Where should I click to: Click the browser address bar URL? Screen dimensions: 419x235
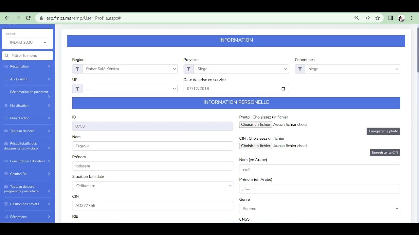pyautogui.click(x=83, y=18)
